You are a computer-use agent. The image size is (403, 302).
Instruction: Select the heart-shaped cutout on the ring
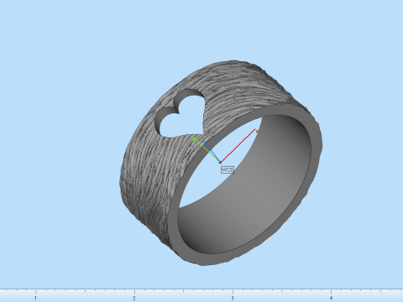pos(181,114)
